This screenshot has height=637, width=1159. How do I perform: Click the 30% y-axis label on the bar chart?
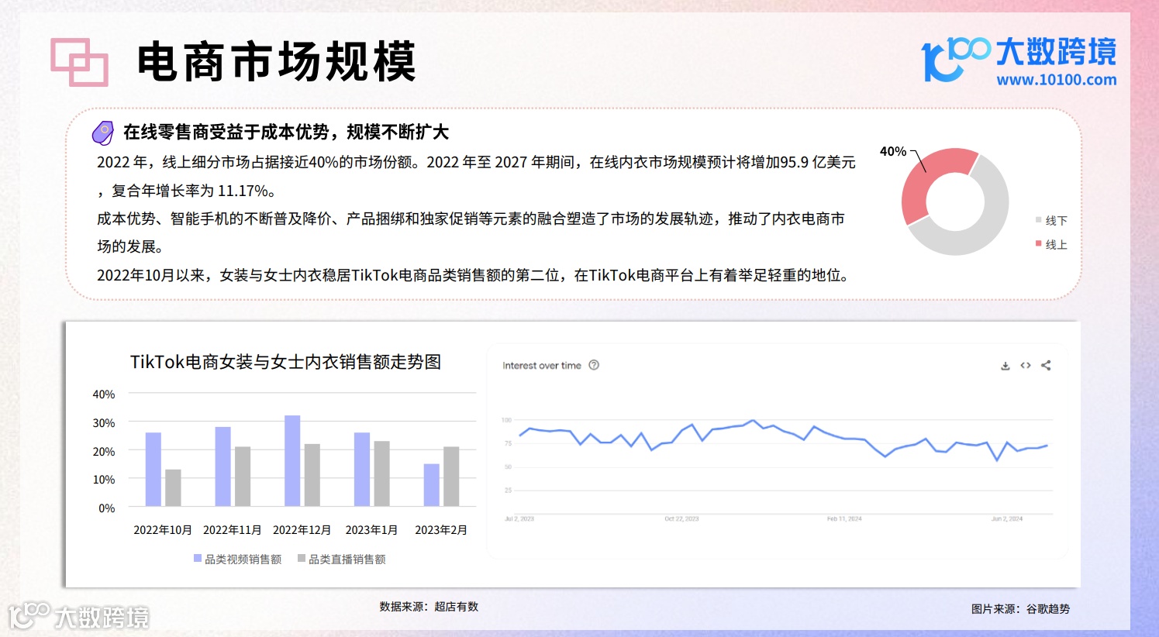(104, 423)
